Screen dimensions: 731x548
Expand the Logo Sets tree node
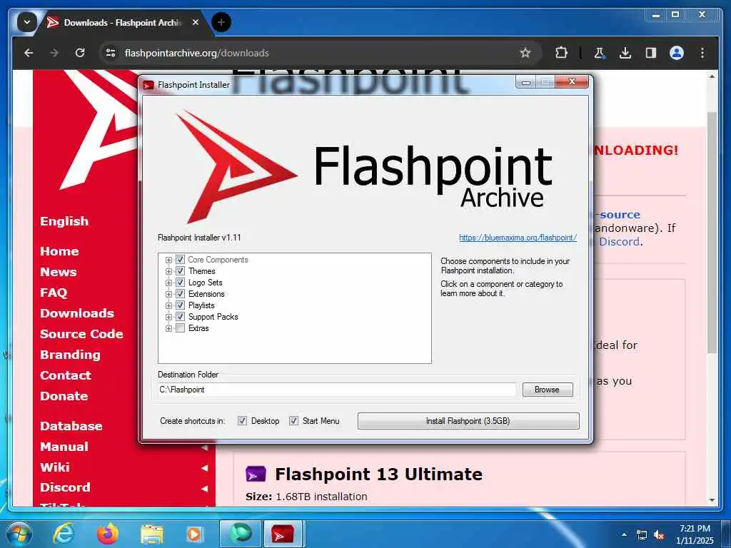(168, 283)
